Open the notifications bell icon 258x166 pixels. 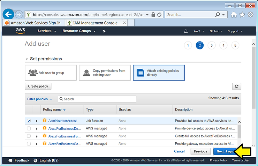tap(186, 31)
